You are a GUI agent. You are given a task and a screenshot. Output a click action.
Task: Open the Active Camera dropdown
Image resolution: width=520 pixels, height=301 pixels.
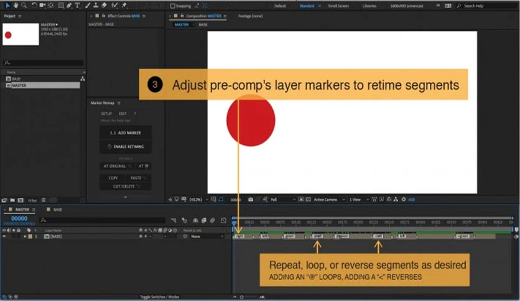click(x=329, y=200)
